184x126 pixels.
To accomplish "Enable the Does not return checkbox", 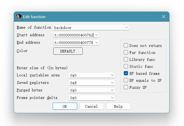I will [126, 46].
